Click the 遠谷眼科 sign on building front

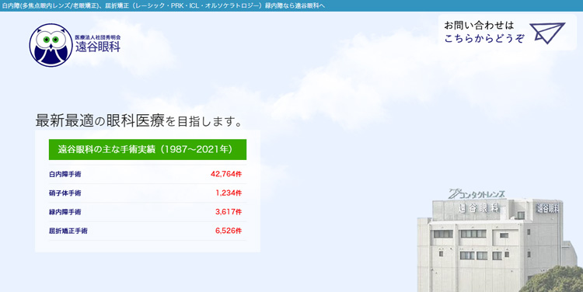click(479, 207)
